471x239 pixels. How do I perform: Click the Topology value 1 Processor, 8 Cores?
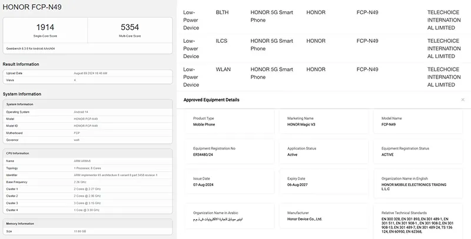pos(87,169)
